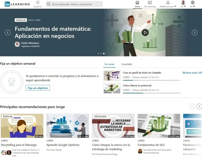Play the Fundamentos de matemática course video

click(x=145, y=33)
